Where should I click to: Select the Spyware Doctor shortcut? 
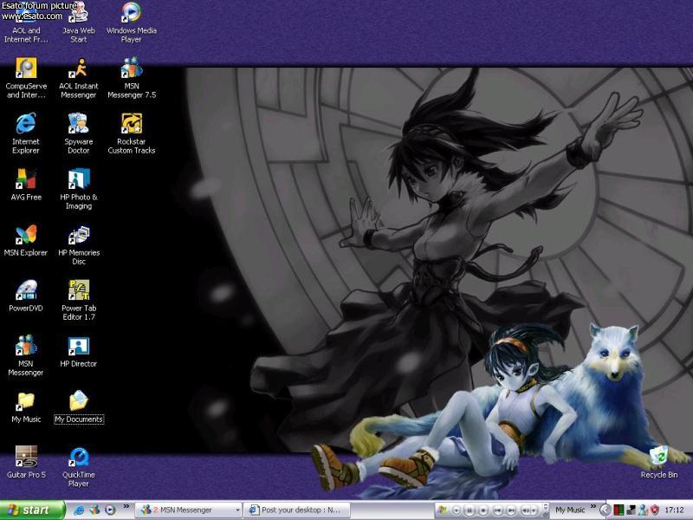[x=79, y=133]
